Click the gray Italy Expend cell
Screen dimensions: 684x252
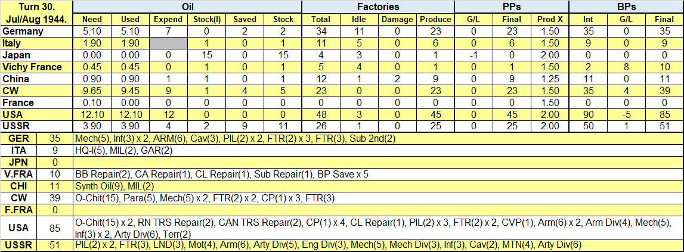click(x=168, y=43)
